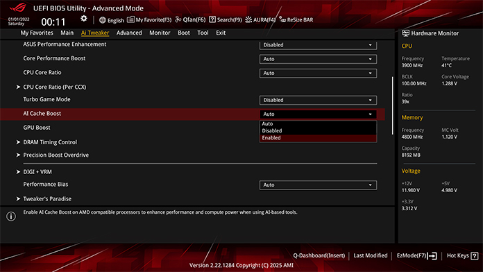This screenshot has height=272, width=483.
Task: Click the ReSize BAR icon
Action: point(282,19)
